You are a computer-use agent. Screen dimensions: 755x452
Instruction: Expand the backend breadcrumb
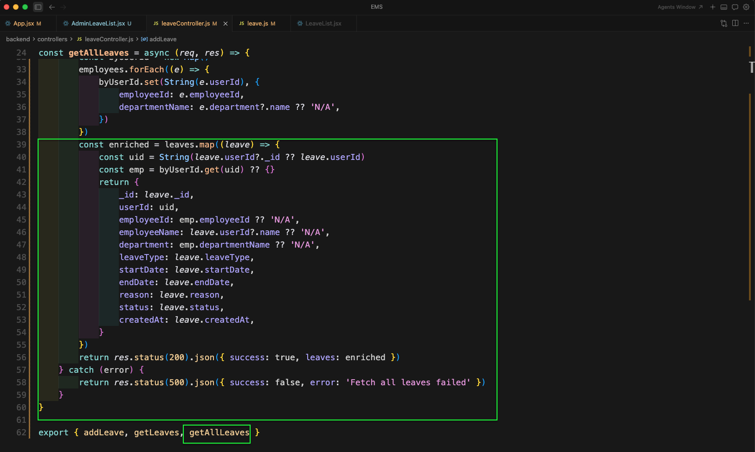point(18,39)
